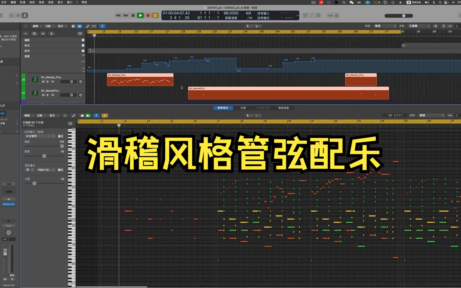This screenshot has width=461, height=288.
Task: Click 量化 button beside 8 分音符
Action: pyautogui.click(x=61, y=136)
